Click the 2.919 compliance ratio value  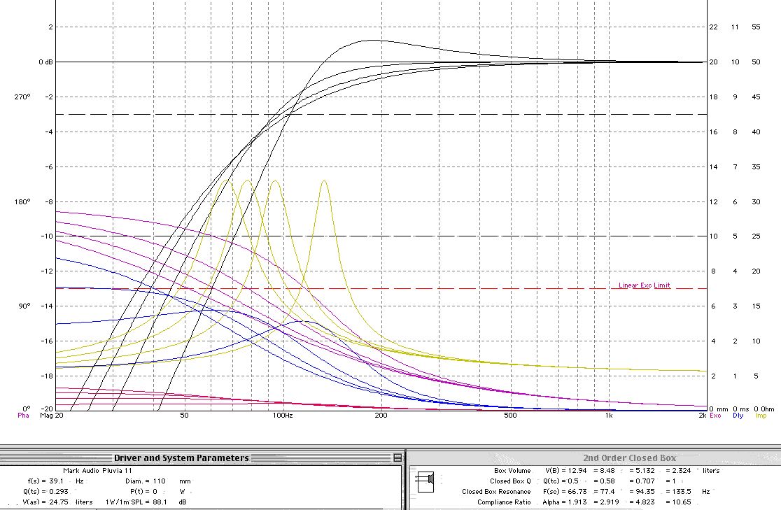coord(609,502)
